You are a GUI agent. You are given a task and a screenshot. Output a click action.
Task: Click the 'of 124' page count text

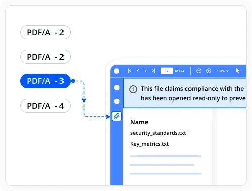179,71
